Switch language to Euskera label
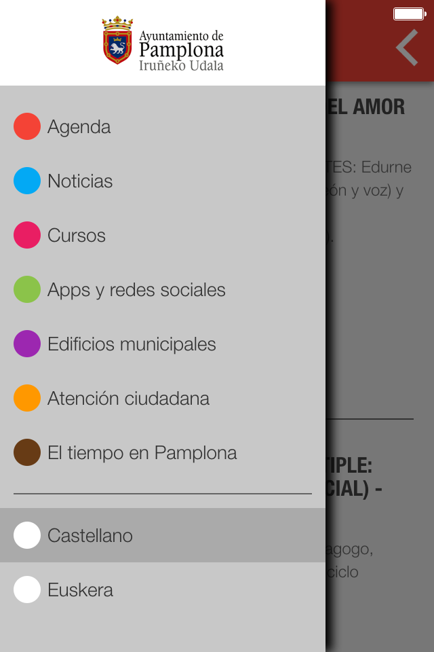434x652 pixels. tap(80, 590)
